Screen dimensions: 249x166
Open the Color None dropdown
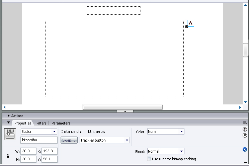166,132
